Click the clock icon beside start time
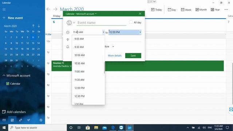This screenshot has height=131, width=233. pyautogui.click(x=68, y=32)
